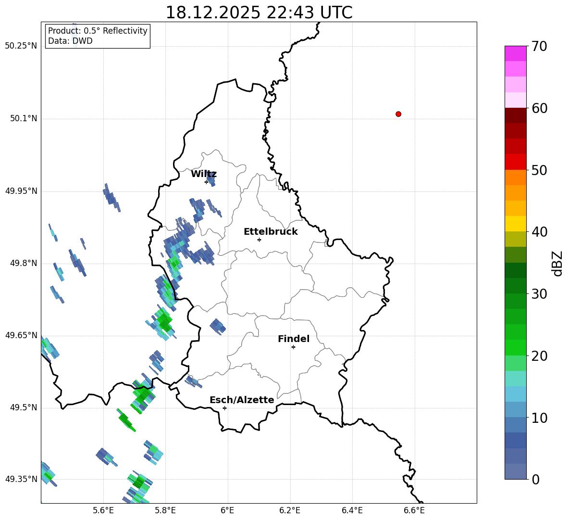Click the 49.65°N latitude tick label
This screenshot has height=520, width=569.
[21, 335]
